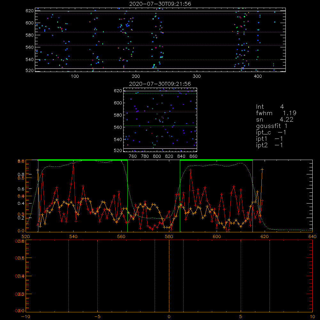This screenshot has width=320, height=320.
Task: Click y-axis label 580 of the wide image
Action: click(29, 35)
